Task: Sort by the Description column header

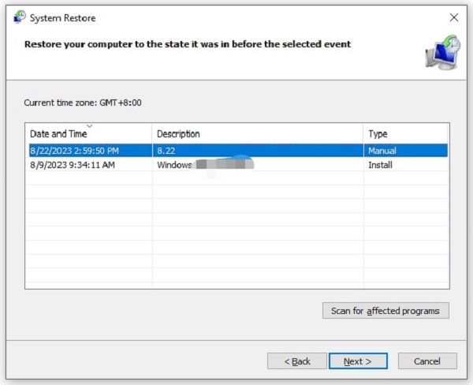Action: click(x=178, y=134)
